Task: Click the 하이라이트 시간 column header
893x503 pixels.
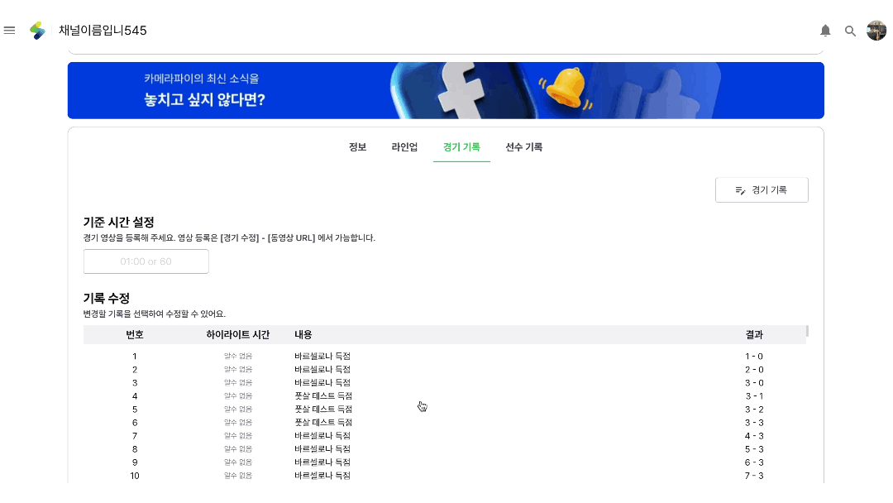Action: click(238, 335)
